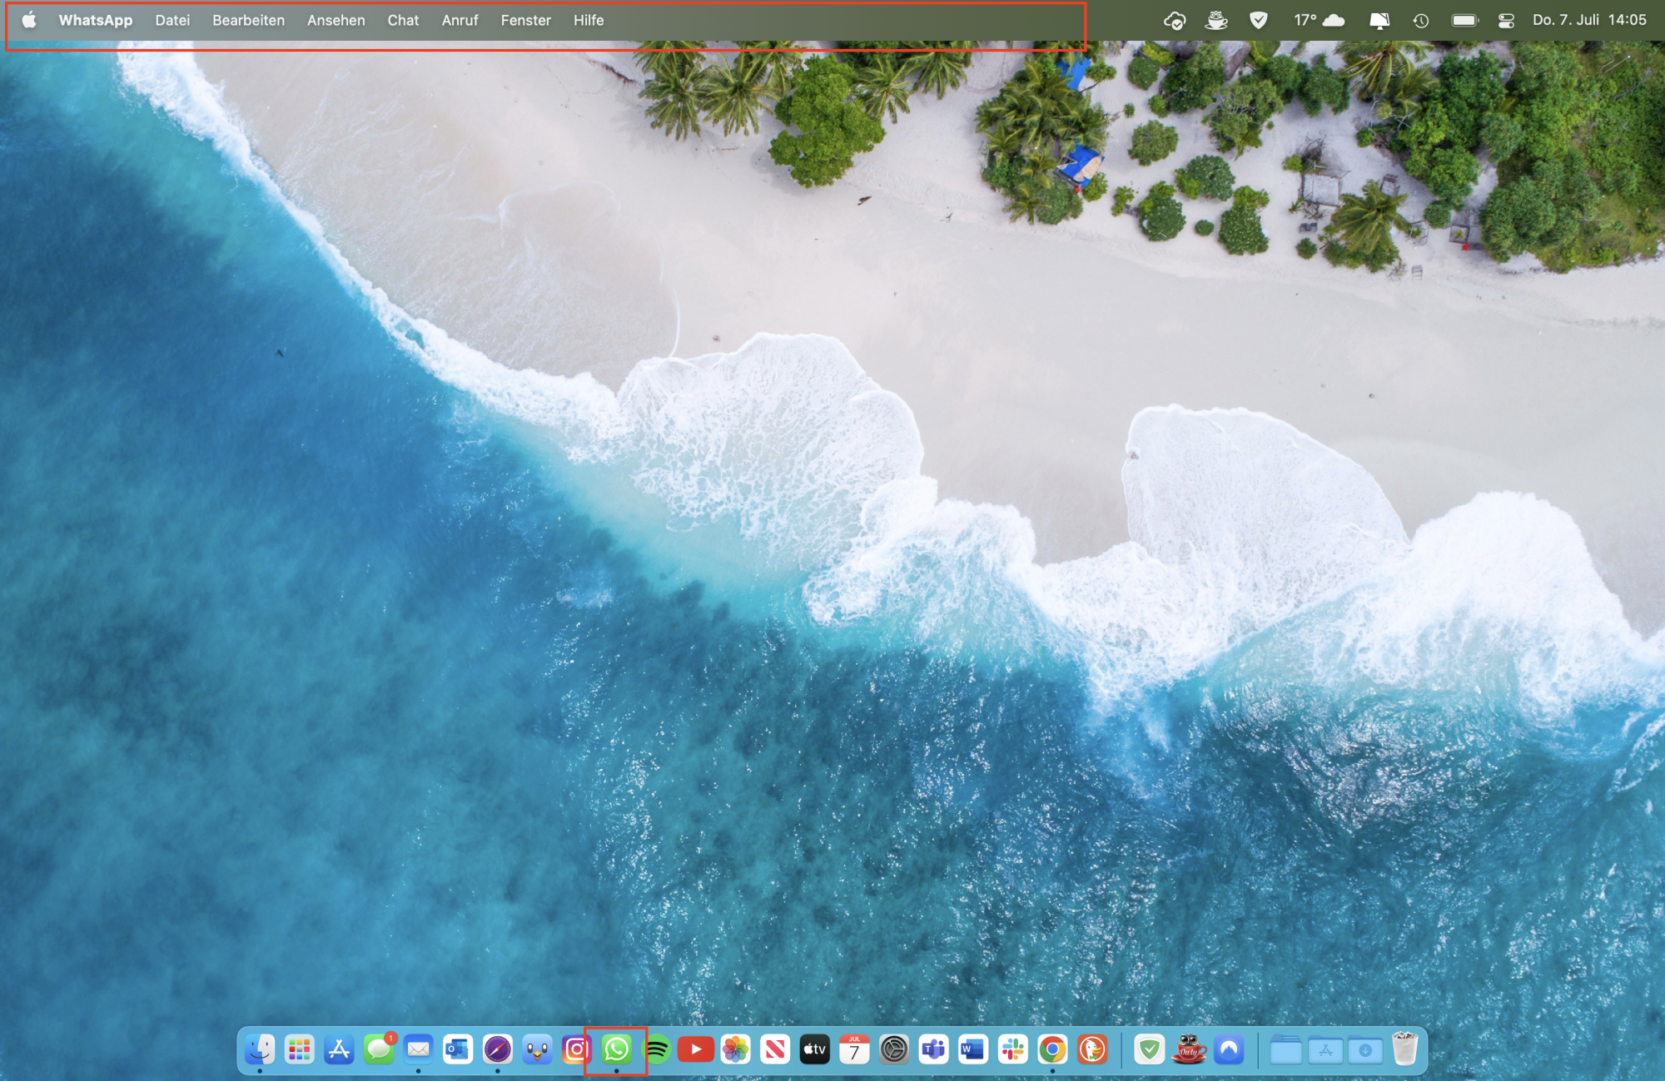
Task: Open Control Center toggles icon
Action: (x=1506, y=20)
